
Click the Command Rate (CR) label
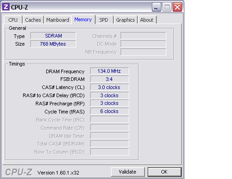coord(63,128)
